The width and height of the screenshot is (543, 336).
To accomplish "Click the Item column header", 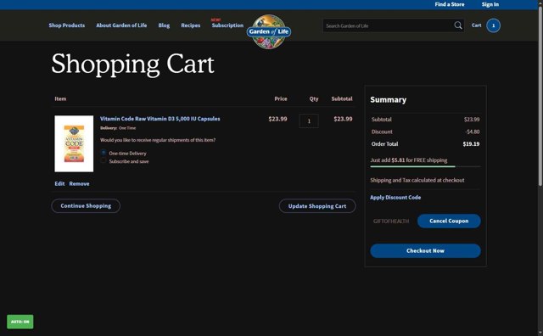I will click(x=60, y=98).
